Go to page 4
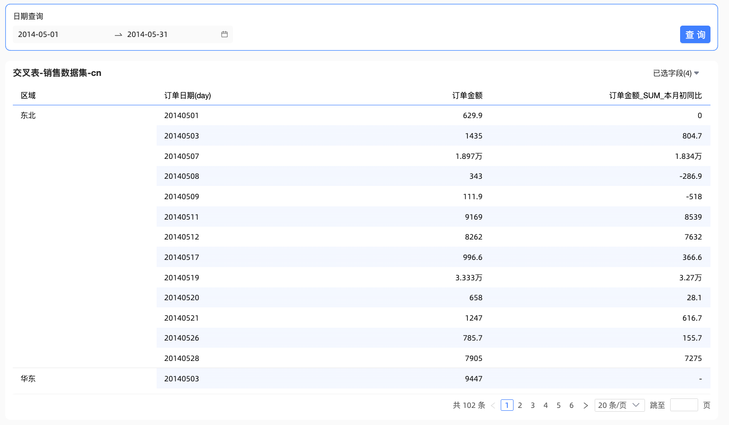Image resolution: width=729 pixels, height=425 pixels. 546,405
